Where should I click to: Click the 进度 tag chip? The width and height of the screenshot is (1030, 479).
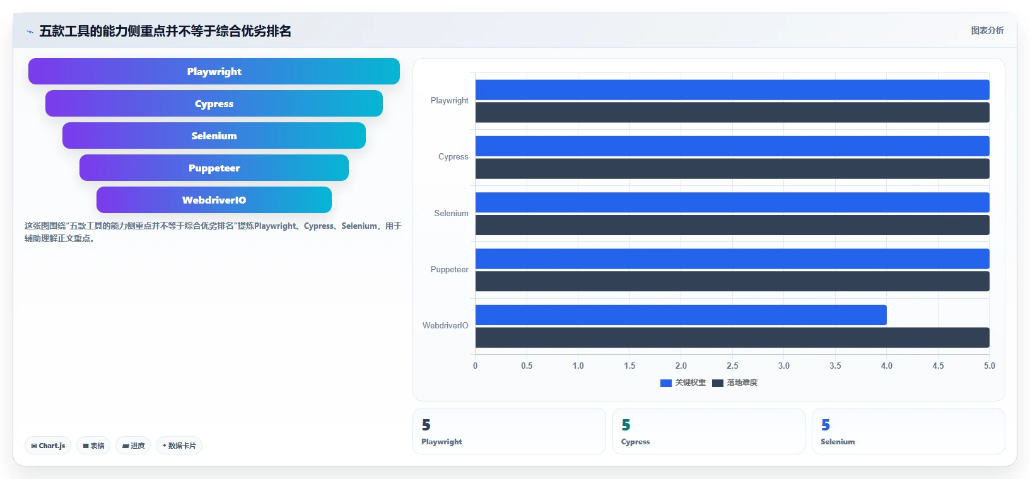(133, 446)
